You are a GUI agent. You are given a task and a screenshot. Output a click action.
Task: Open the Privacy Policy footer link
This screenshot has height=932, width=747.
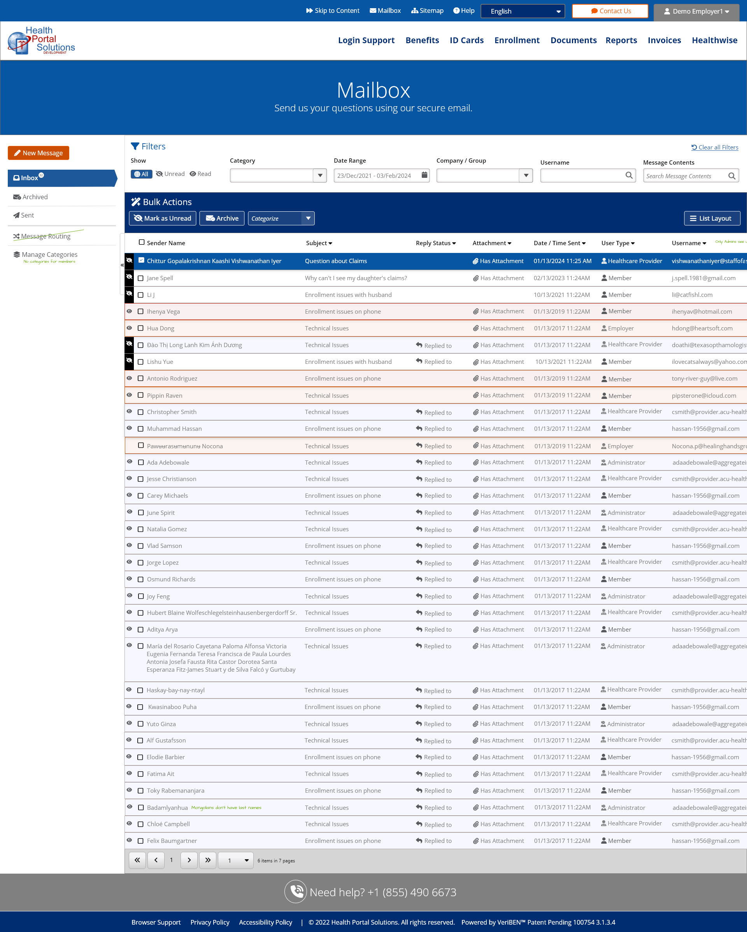[x=210, y=922]
